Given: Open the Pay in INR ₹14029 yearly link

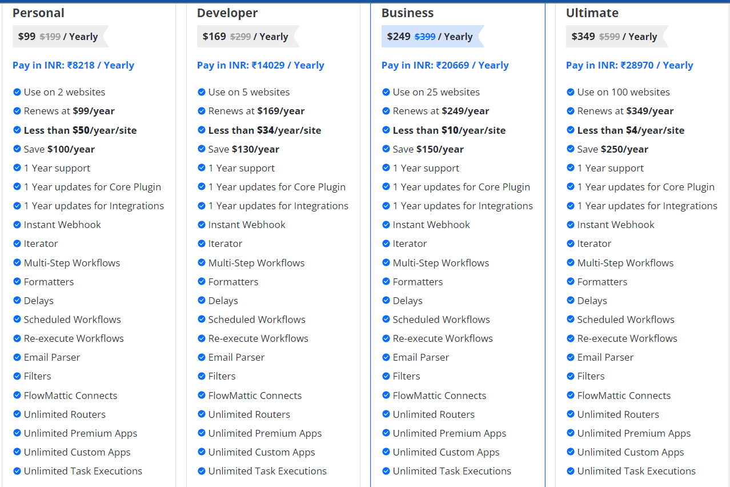Looking at the screenshot, I should (260, 65).
